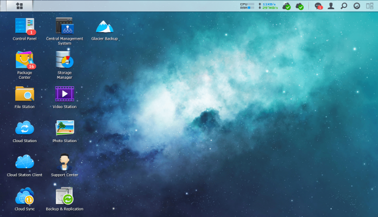The image size is (378, 217).
Task: Click second cloud status icon in taskbar
Action: click(x=299, y=6)
